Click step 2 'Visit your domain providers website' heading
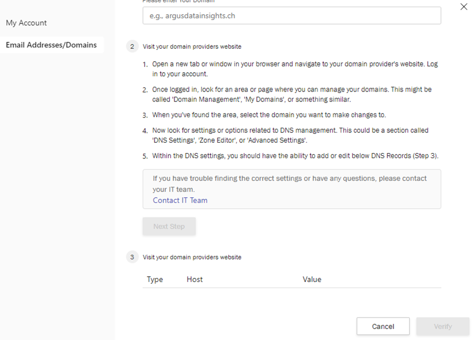475x340 pixels. [192, 47]
